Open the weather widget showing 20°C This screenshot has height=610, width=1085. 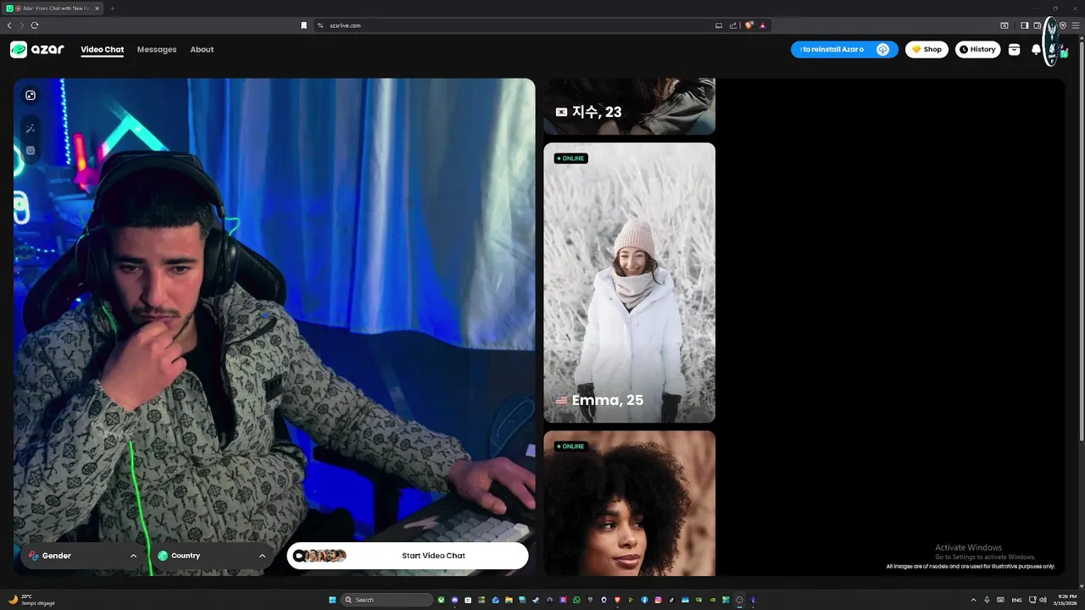tap(31, 600)
